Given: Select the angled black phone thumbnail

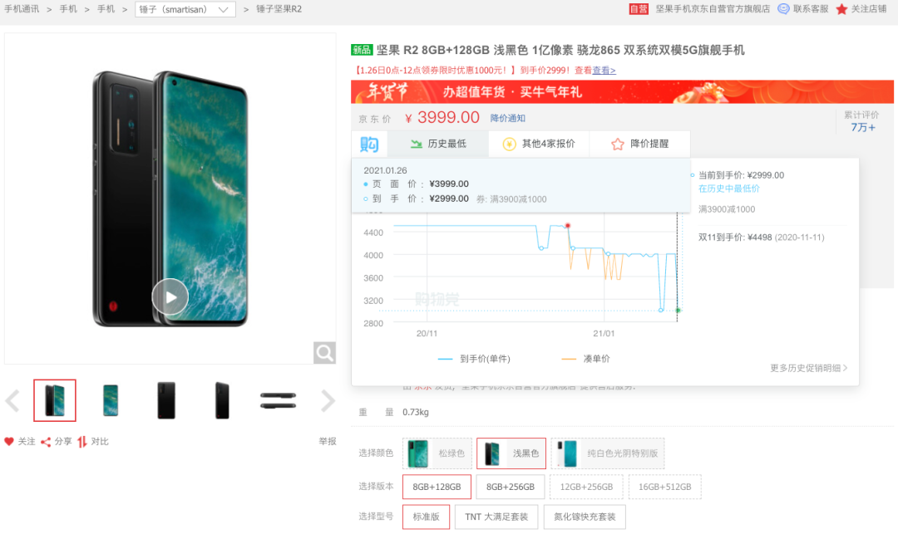Looking at the screenshot, I should [x=222, y=400].
